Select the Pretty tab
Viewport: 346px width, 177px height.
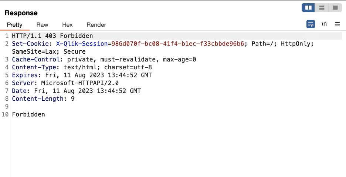14,25
